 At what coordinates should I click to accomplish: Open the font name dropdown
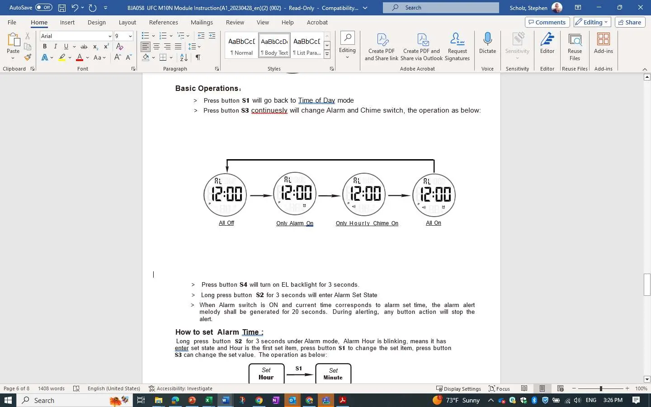point(109,36)
